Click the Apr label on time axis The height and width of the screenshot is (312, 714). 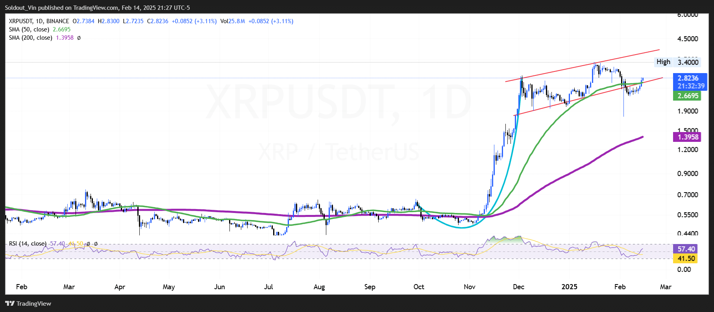tap(120, 287)
